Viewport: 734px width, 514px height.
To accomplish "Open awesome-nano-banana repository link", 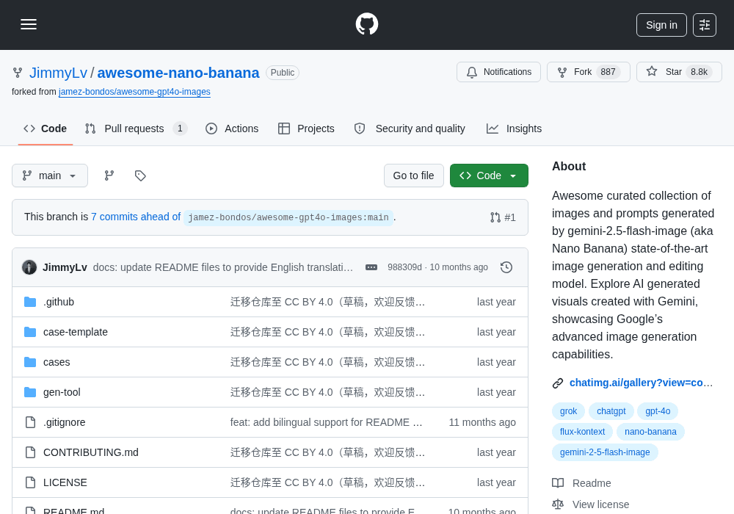I will click(178, 73).
